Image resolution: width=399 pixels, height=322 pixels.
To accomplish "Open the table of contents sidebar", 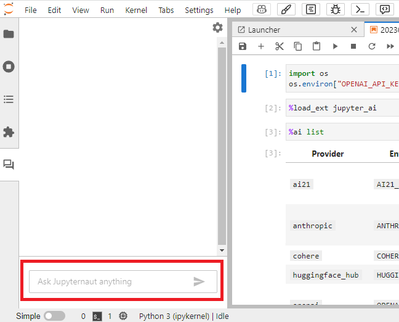I will click(x=9, y=99).
